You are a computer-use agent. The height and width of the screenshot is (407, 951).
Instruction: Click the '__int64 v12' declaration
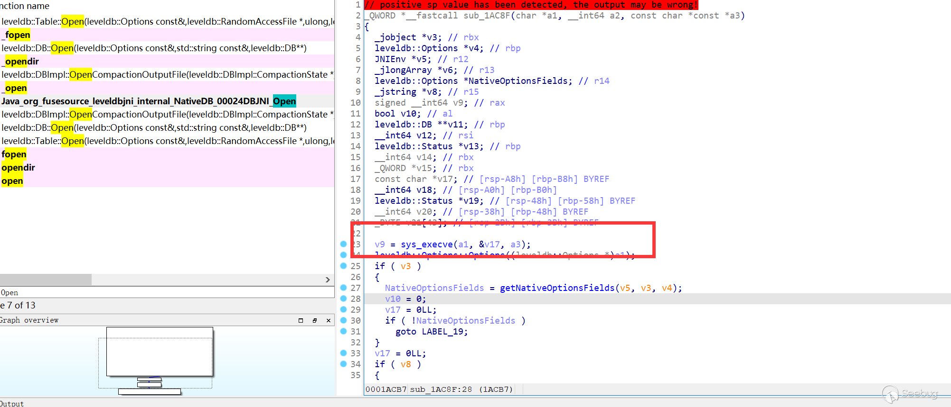tap(405, 136)
